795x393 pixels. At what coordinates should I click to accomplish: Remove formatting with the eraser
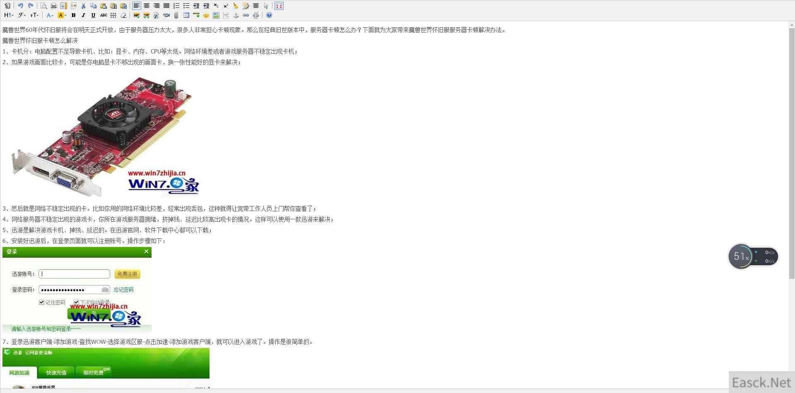pos(123,15)
